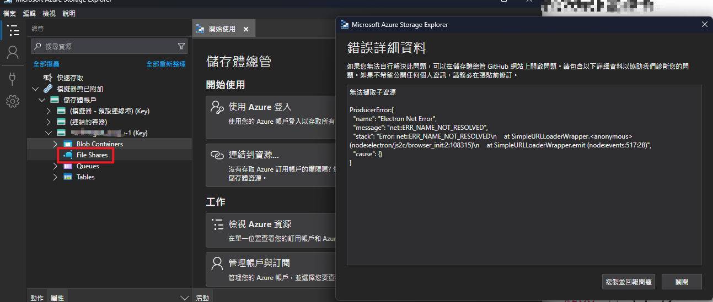Click storage icon of (連結的容器) node
The height and width of the screenshot is (302, 713).
(61, 122)
